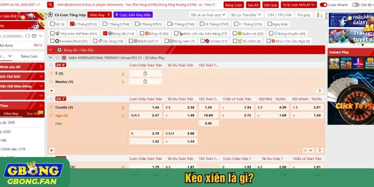This screenshot has width=374, height=187.
Task: Select home team over 2.5 odds 4.30
Action: click(x=272, y=108)
